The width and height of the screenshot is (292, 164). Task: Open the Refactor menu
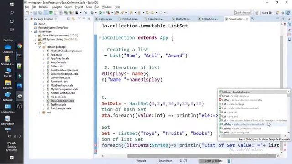(44, 7)
